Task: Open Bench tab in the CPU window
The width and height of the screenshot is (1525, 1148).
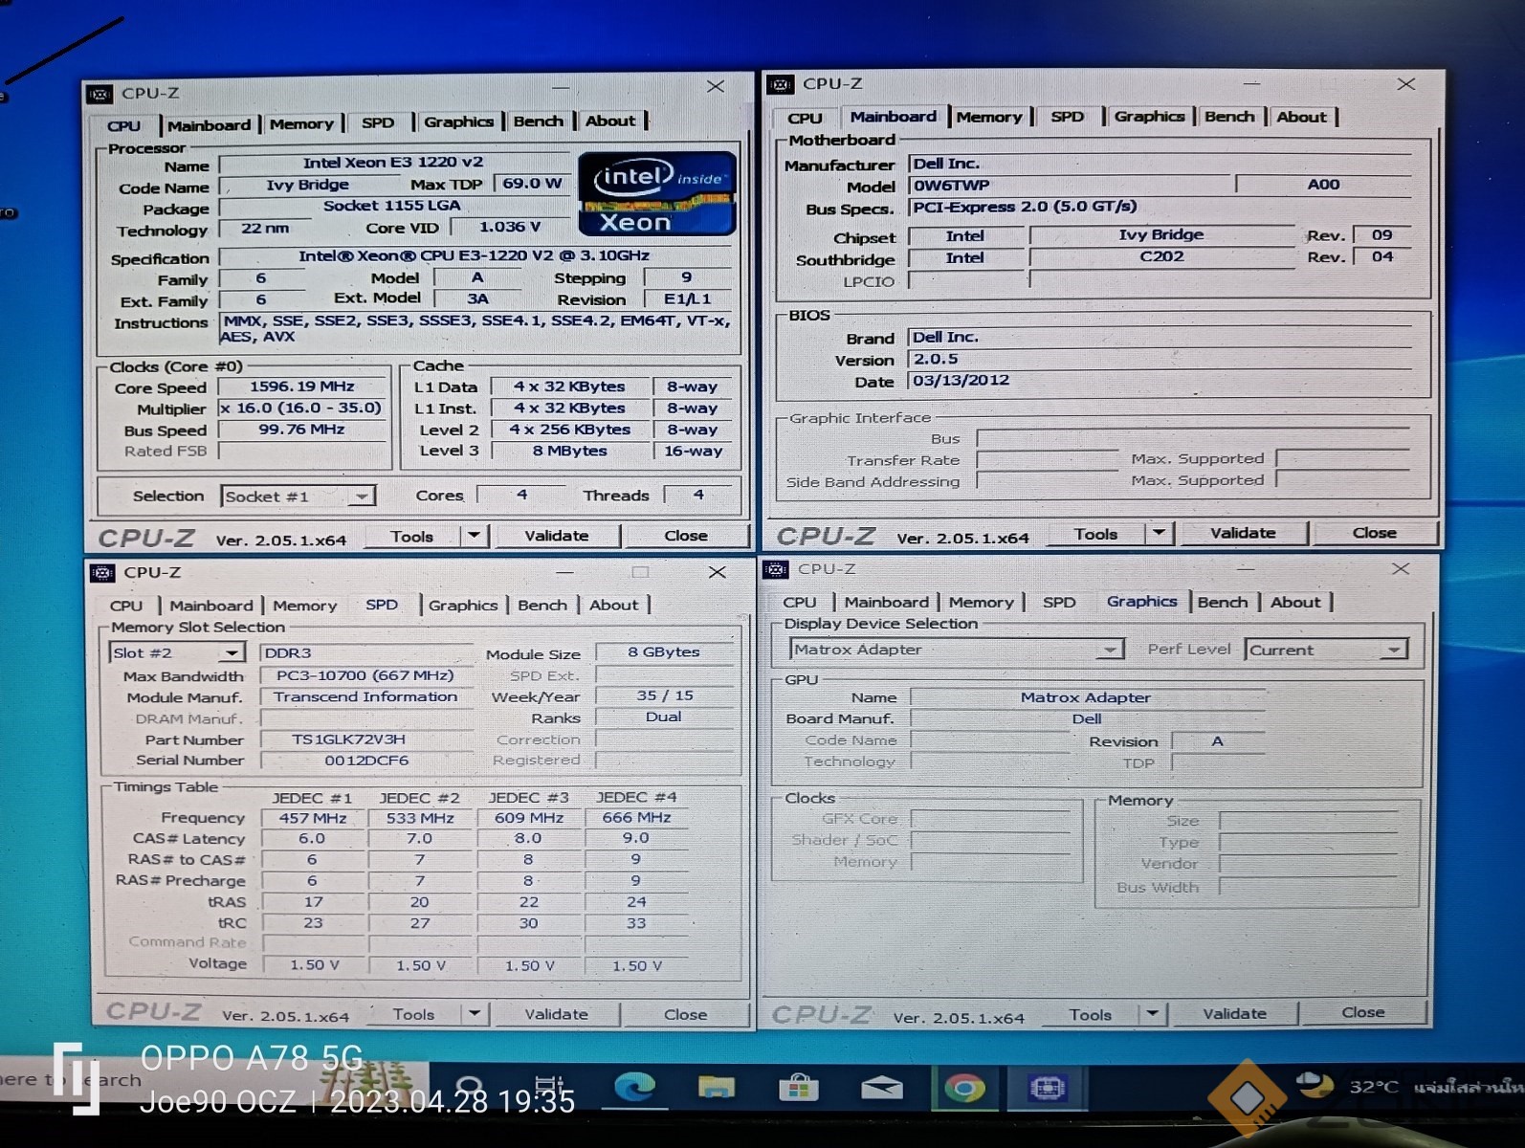Action: pyautogui.click(x=538, y=121)
